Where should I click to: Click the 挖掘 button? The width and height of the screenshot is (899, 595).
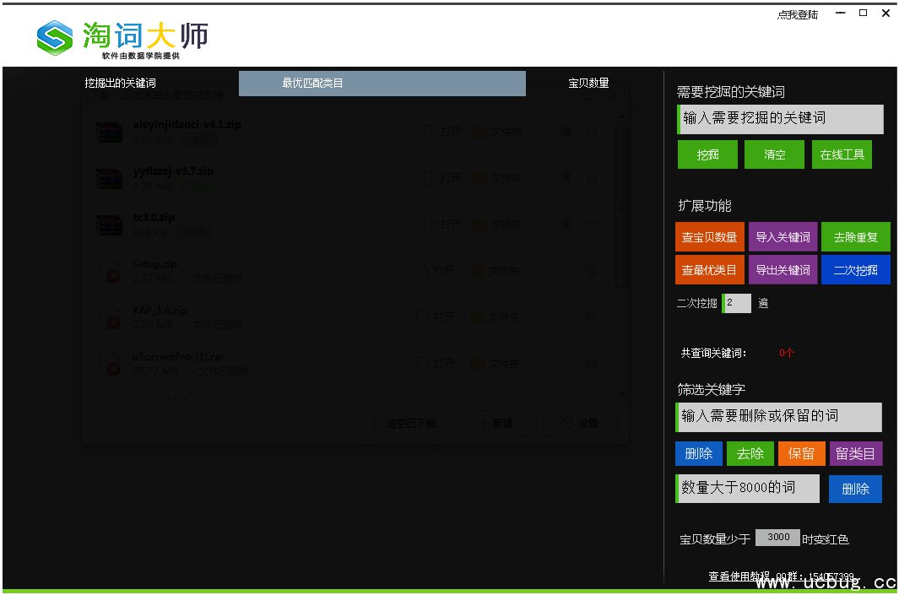(x=707, y=154)
